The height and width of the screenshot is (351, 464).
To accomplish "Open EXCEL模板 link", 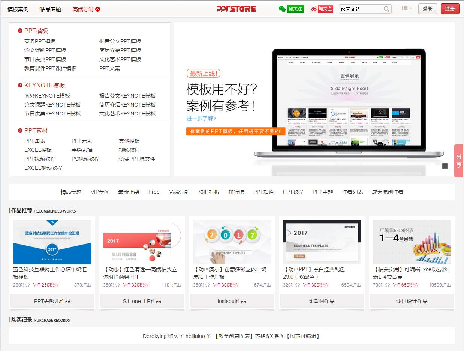I will click(x=38, y=150).
